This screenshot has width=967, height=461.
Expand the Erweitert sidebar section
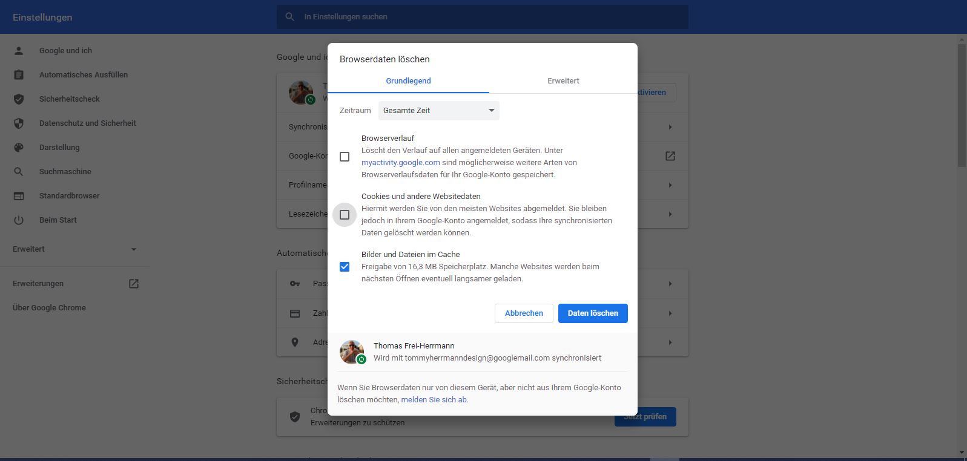tap(75, 249)
